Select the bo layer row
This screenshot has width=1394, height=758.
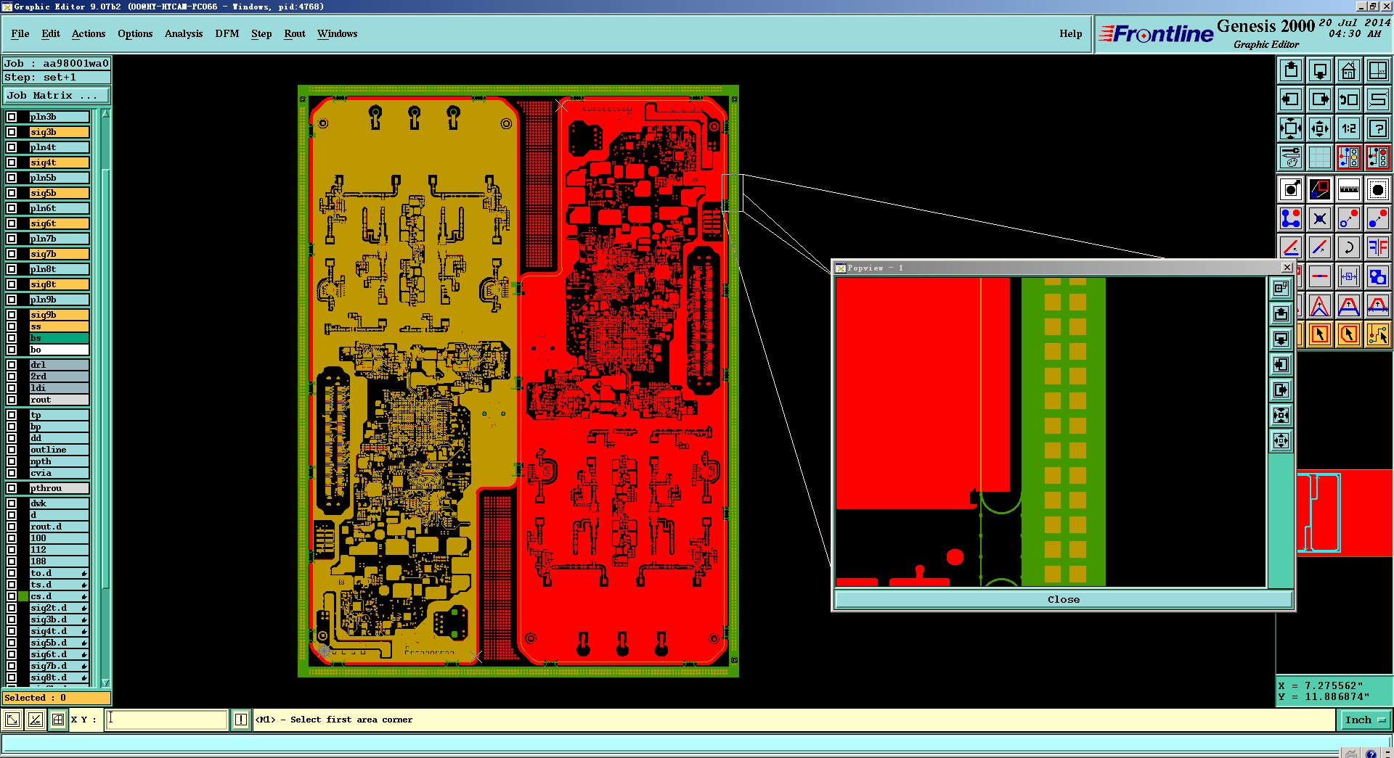[x=59, y=350]
